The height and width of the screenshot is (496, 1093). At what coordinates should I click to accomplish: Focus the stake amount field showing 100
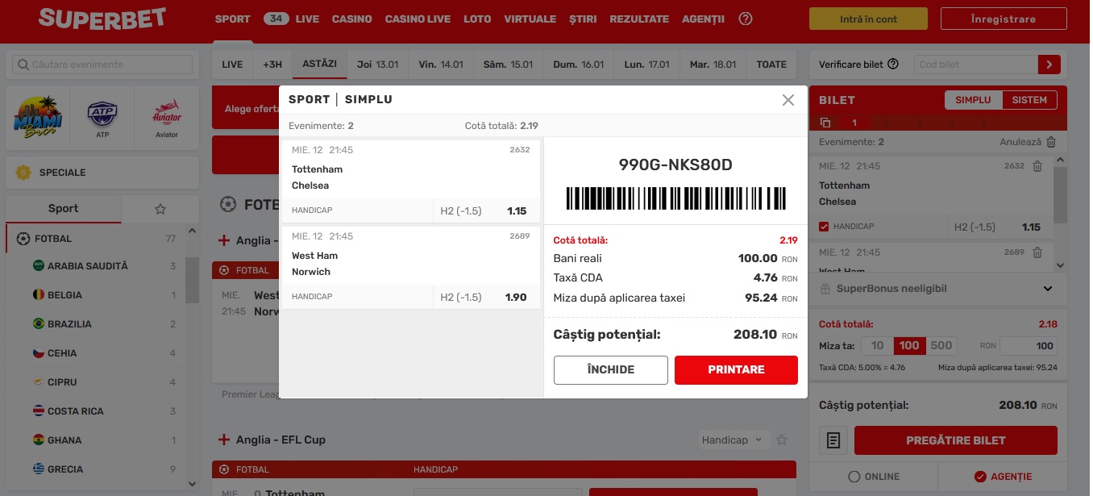pos(1029,346)
